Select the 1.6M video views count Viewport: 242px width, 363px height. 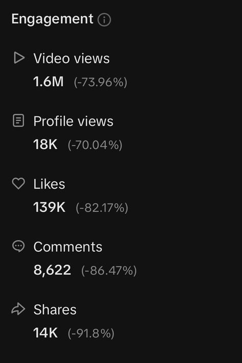tap(49, 82)
